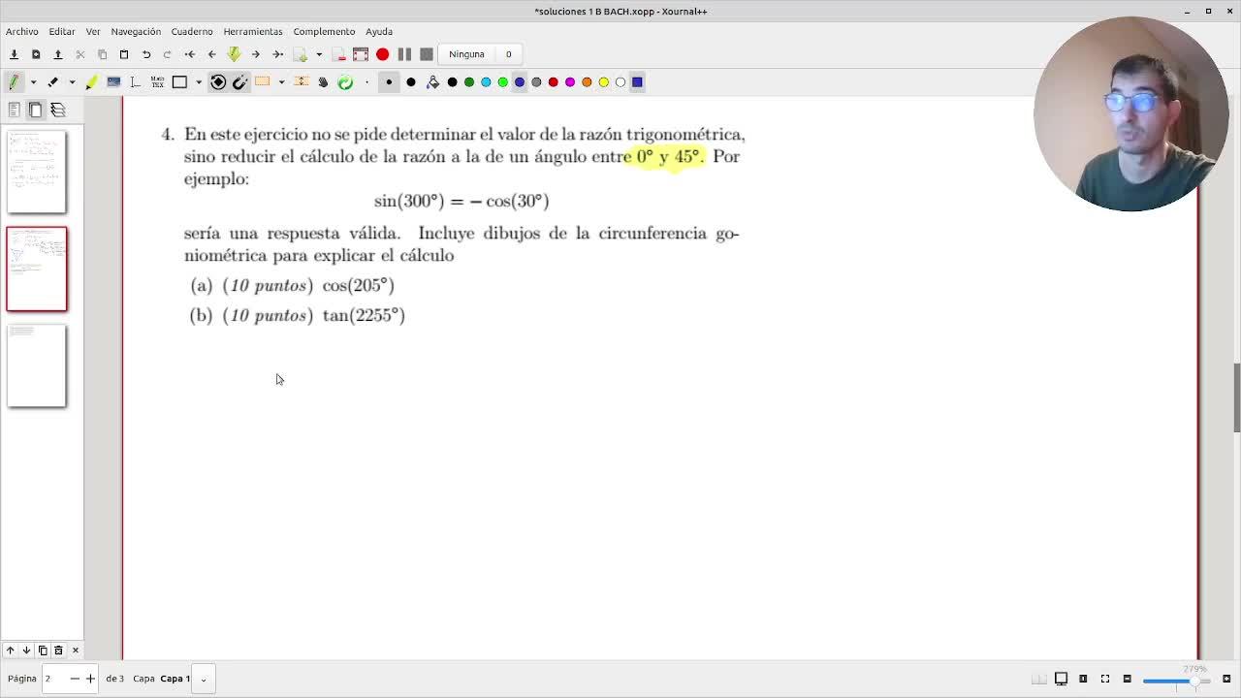
Task: Select the draw rectangle shape tool
Action: [x=179, y=82]
